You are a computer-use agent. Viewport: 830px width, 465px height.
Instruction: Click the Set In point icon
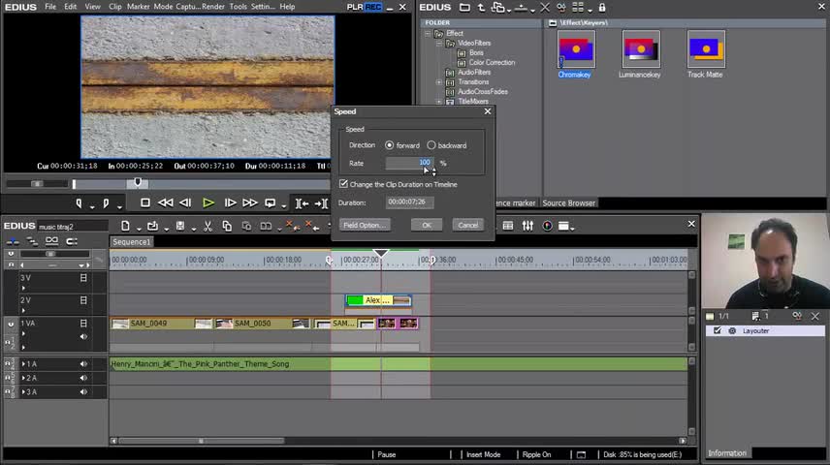tap(80, 202)
